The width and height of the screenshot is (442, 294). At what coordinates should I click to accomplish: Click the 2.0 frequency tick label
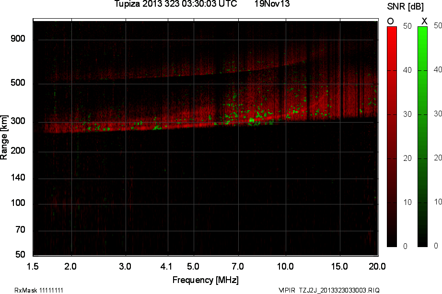tap(70, 266)
